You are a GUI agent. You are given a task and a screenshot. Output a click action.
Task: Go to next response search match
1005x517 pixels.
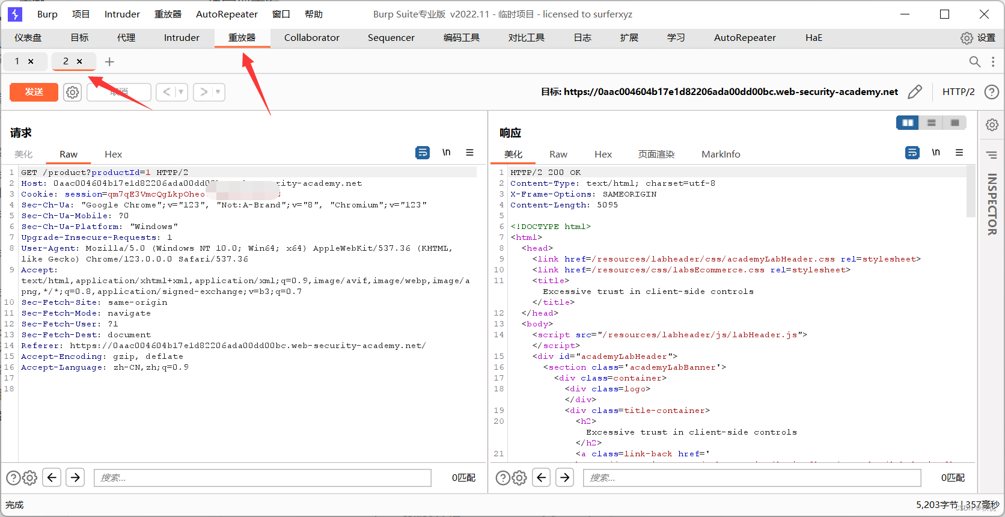pos(565,477)
